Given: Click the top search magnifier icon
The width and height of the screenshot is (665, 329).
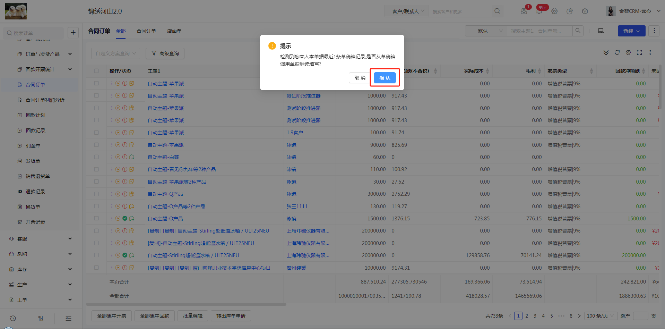Looking at the screenshot, I should [x=497, y=11].
